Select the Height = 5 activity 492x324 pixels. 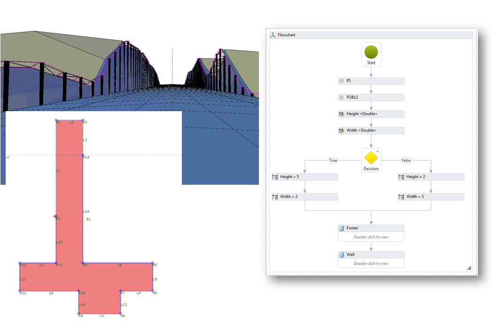(x=305, y=177)
